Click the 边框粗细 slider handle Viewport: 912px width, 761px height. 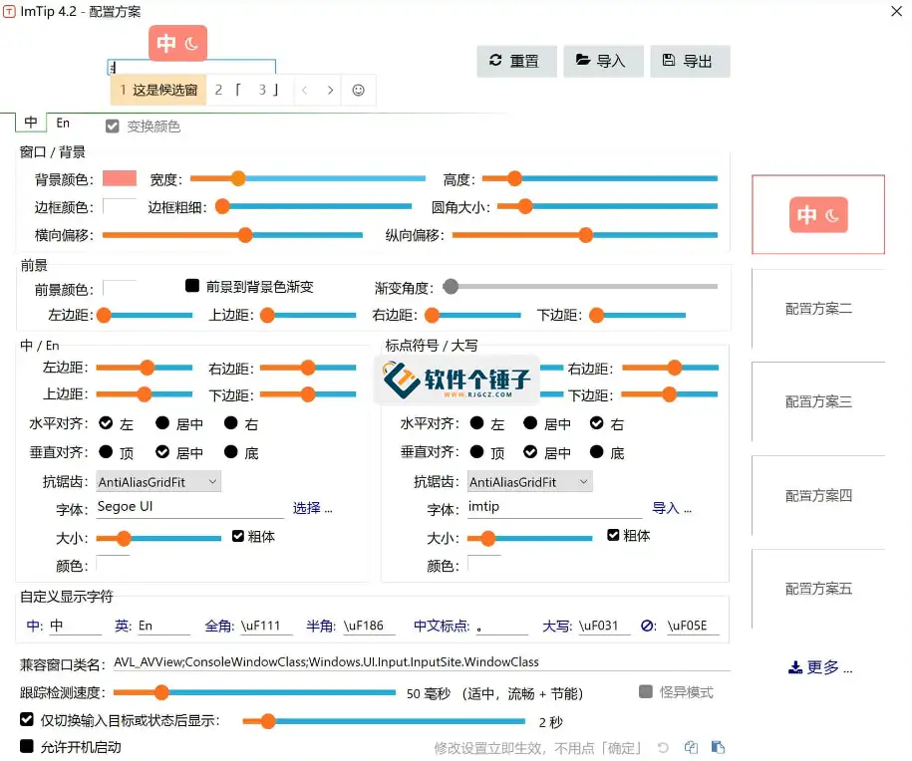point(222,206)
